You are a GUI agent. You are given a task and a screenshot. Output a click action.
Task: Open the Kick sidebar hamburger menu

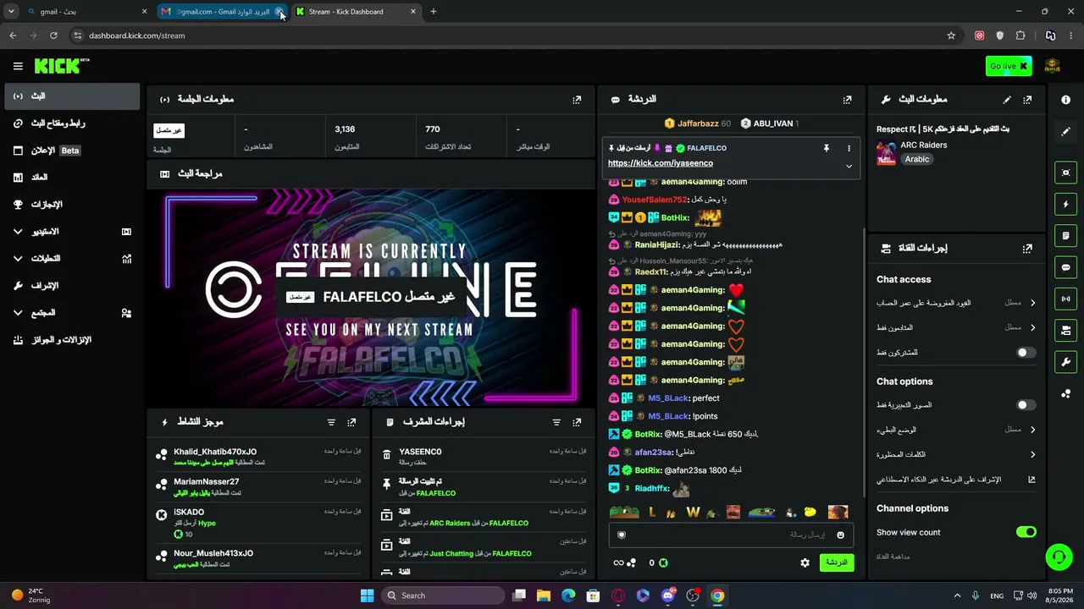pos(18,66)
